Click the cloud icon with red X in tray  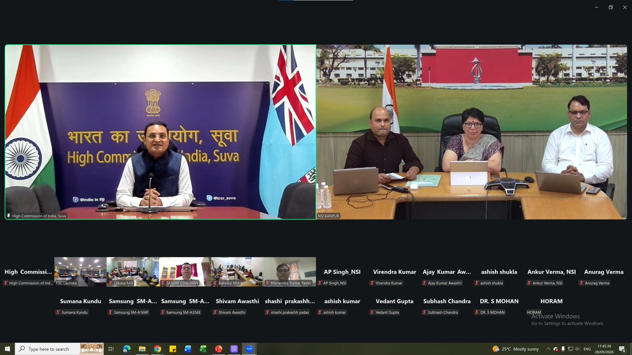[556, 349]
